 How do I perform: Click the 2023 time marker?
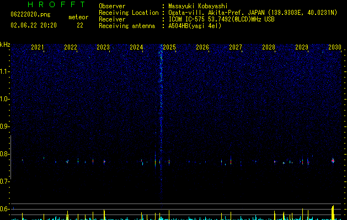103,47
